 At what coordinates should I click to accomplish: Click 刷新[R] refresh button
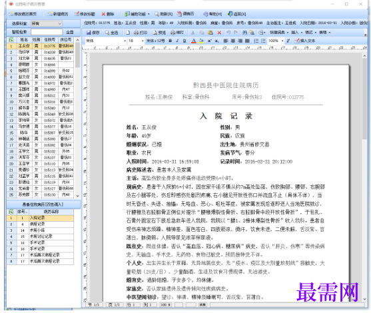163,14
